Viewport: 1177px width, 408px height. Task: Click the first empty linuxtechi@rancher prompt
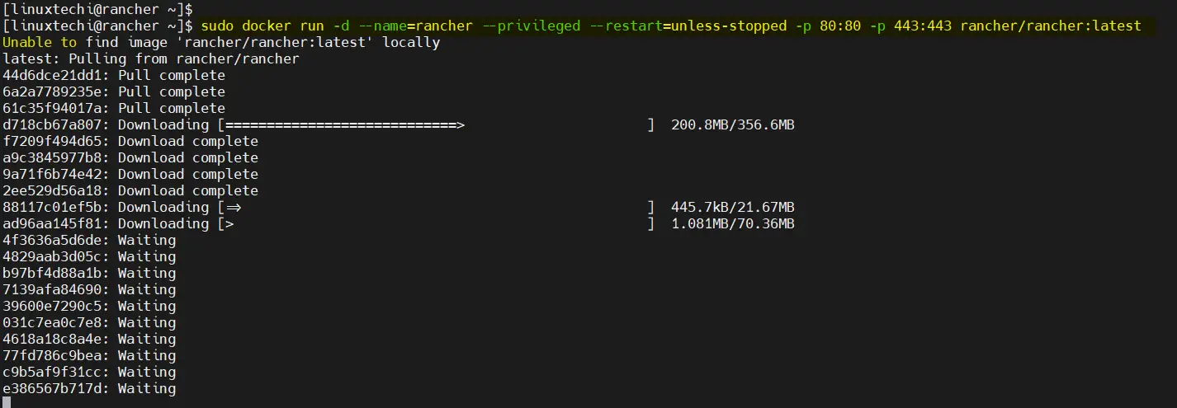point(97,9)
